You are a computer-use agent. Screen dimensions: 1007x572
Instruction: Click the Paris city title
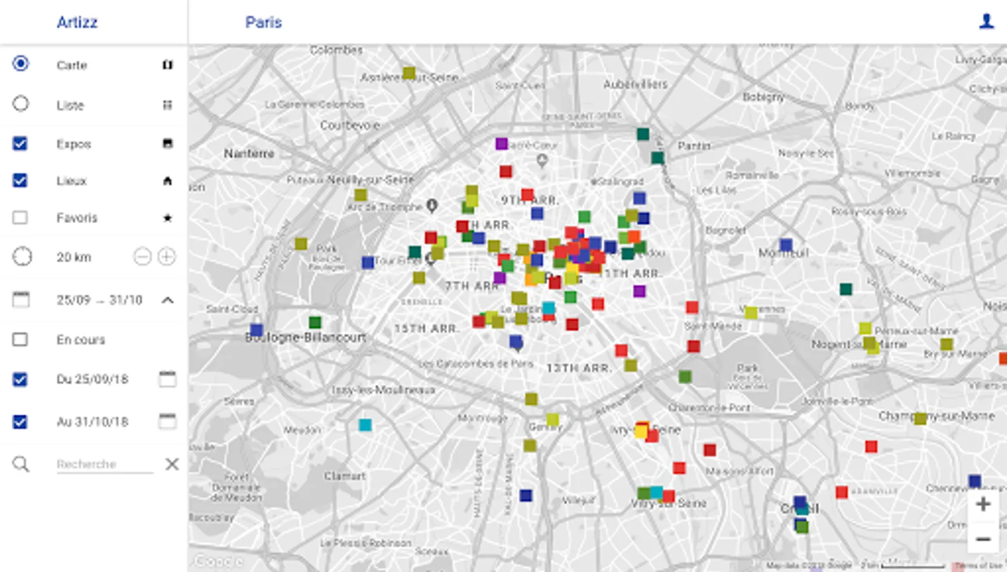pos(263,22)
